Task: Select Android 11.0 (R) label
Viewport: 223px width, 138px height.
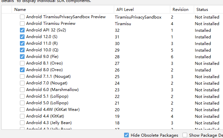Action: click(42, 43)
